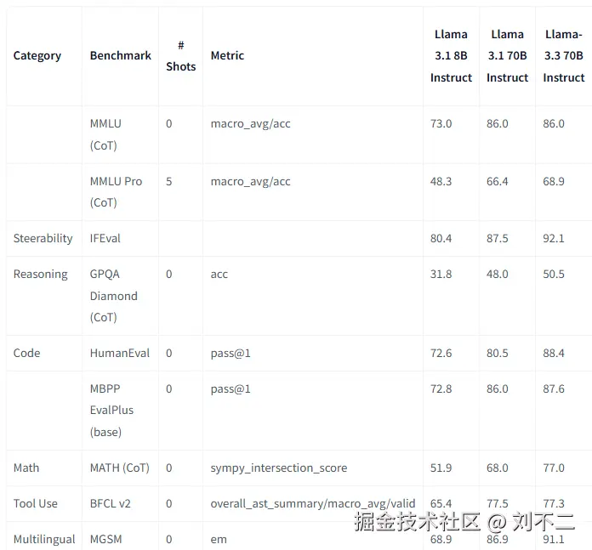
Task: Click the score "51.9"
Action: pyautogui.click(x=441, y=468)
